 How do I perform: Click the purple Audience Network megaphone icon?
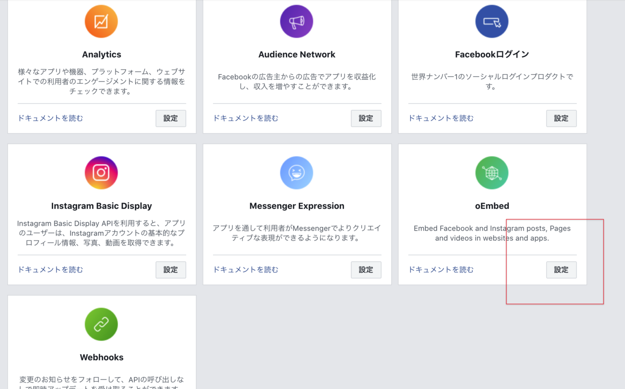297,22
